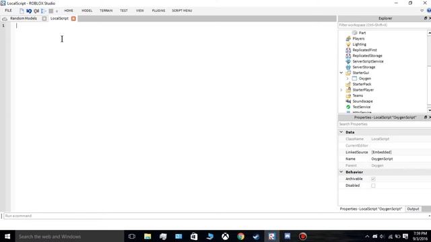Expand the Oxygen ScreenGui node

(347, 79)
